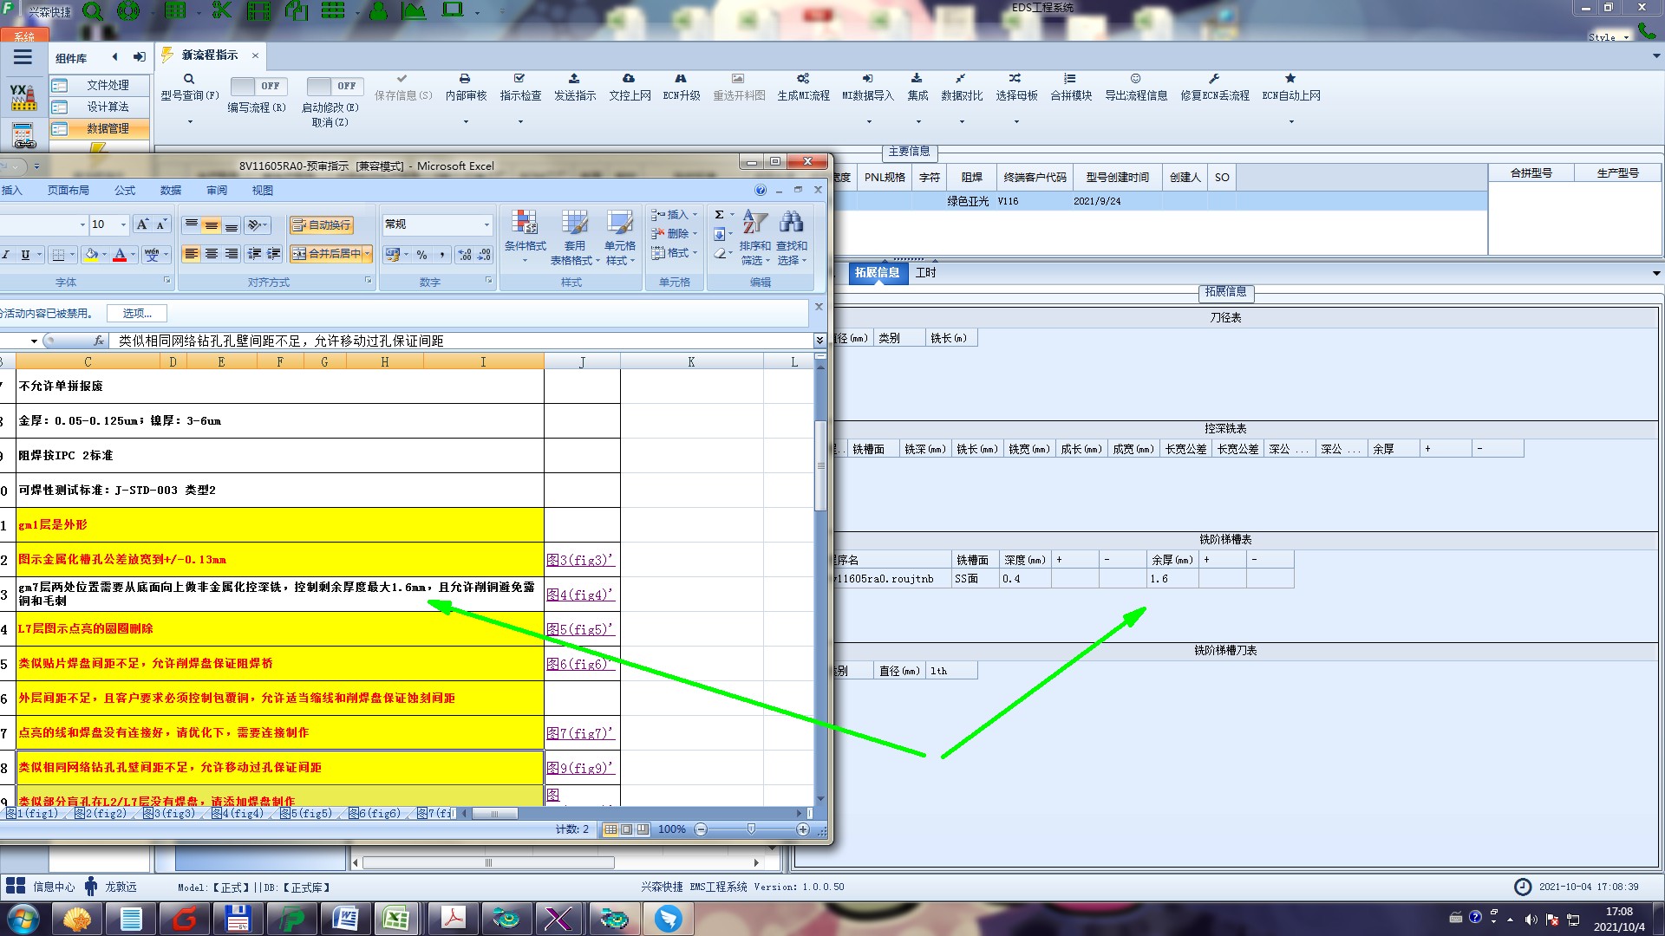This screenshot has height=936, width=1665.
Task: Switch to 工时 tab in EDS
Action: 926,273
